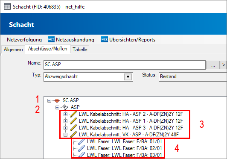Click into the Name field SC ASP
This screenshot has height=159, width=227.
click(125, 65)
